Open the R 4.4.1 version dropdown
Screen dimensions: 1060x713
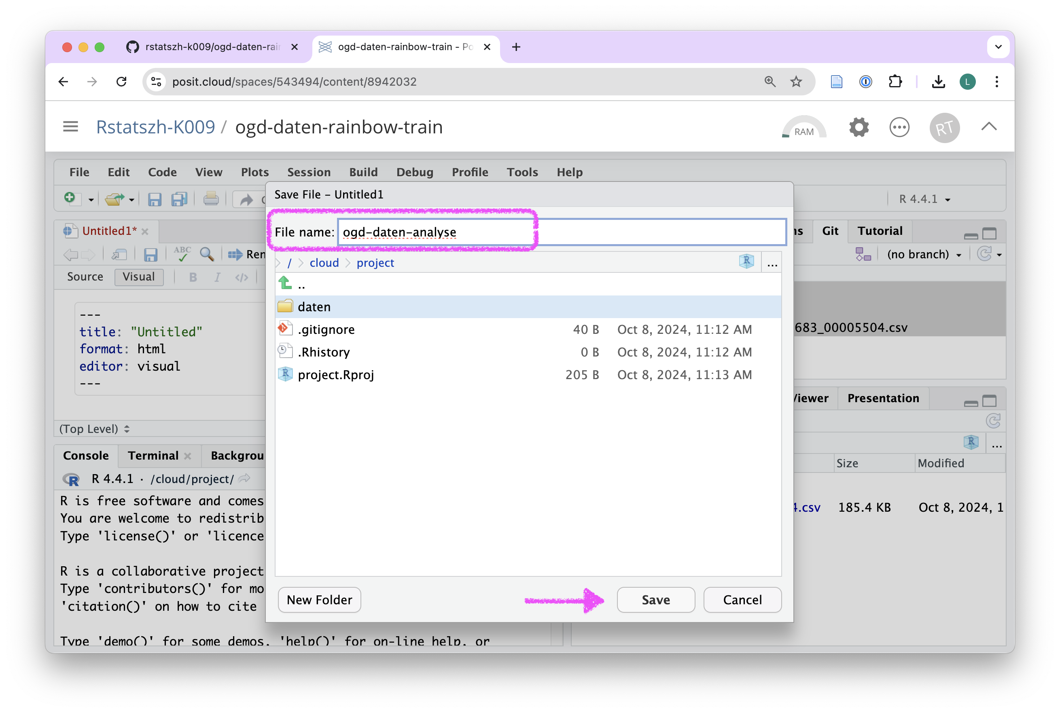[x=924, y=199]
